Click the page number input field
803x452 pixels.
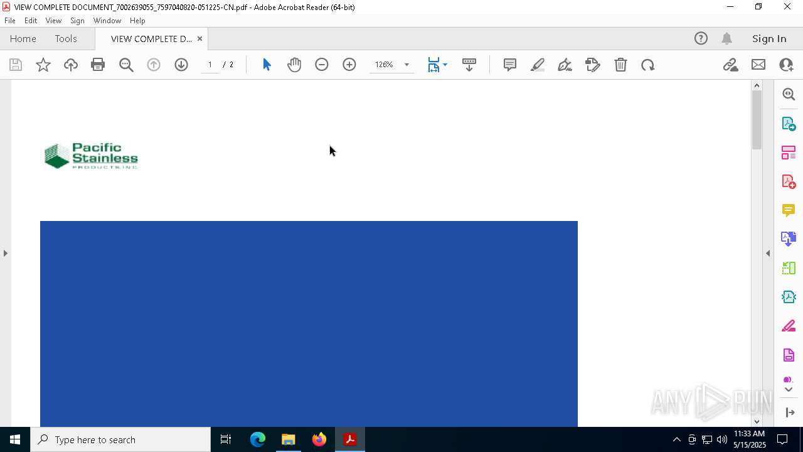[210, 65]
